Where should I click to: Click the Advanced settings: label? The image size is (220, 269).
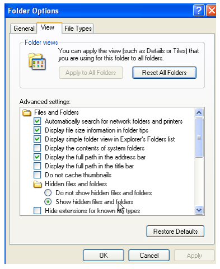45,102
